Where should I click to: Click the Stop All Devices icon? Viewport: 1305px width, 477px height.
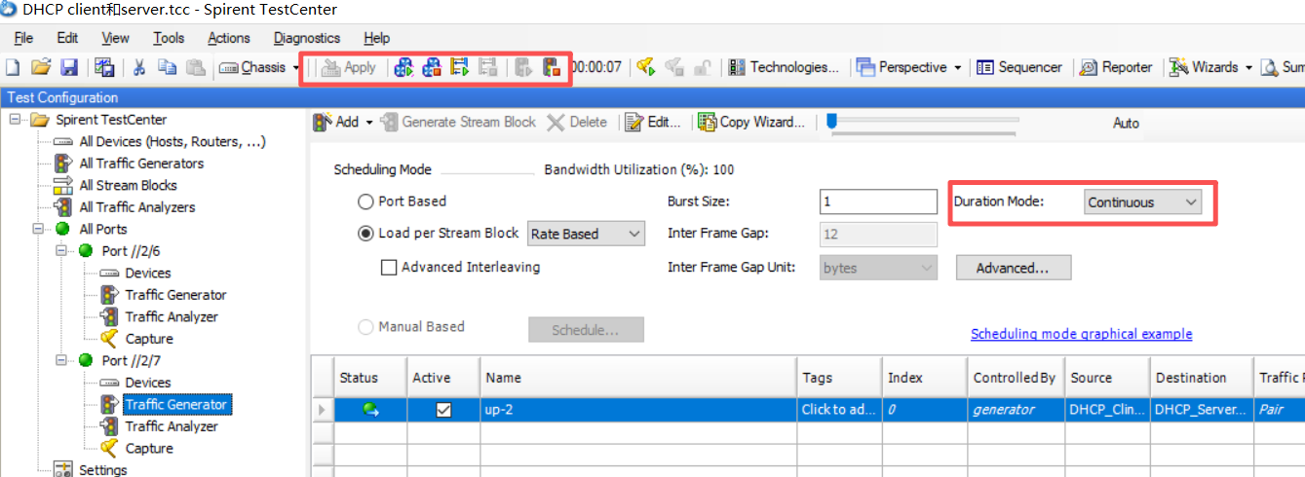(x=432, y=67)
